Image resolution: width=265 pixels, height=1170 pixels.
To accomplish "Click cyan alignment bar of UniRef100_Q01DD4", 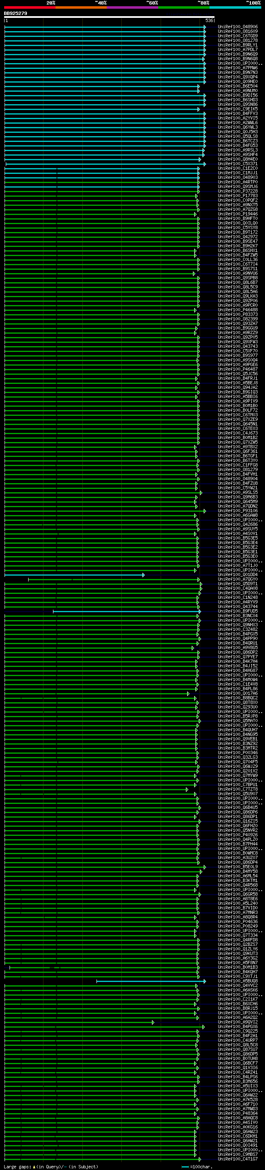I will pos(74,575).
